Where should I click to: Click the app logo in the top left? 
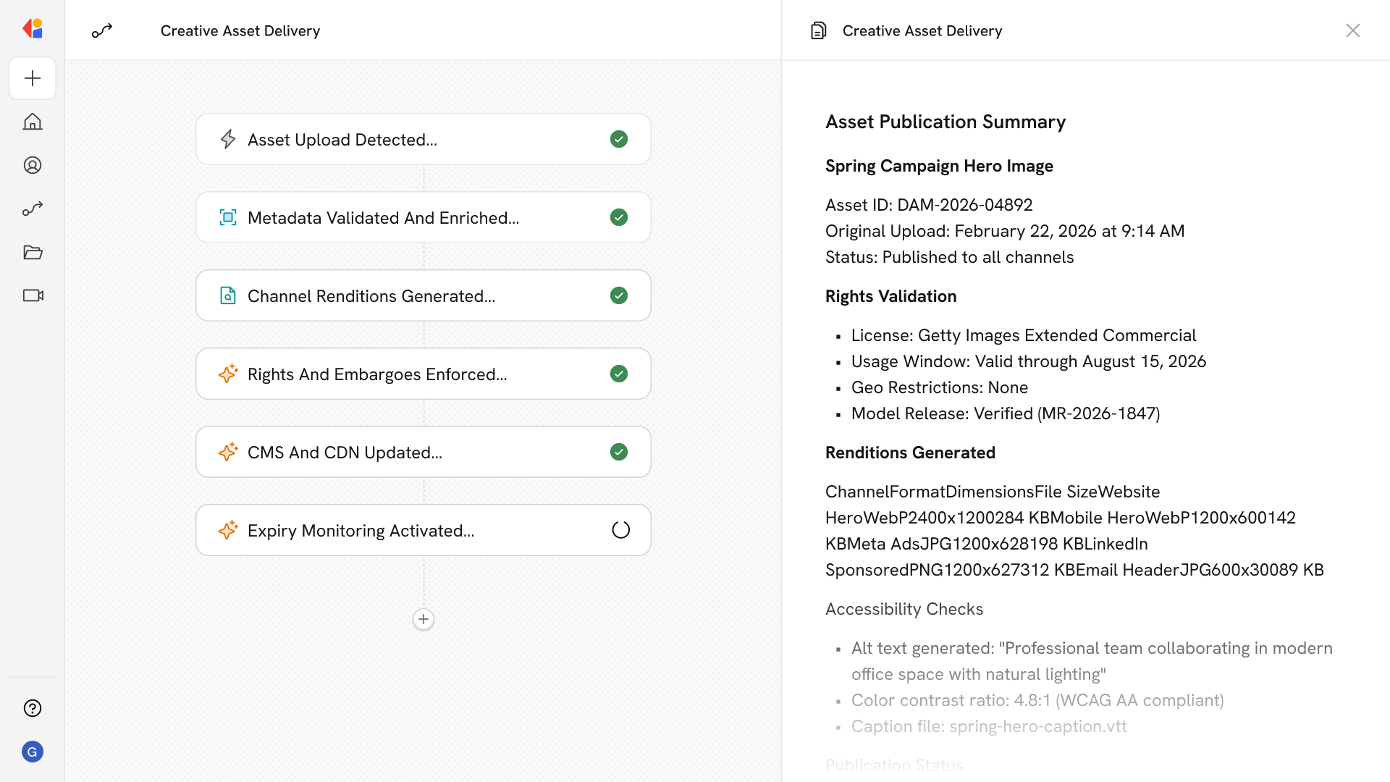pos(33,29)
